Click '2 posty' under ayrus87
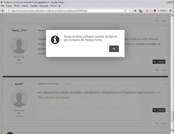The height and width of the screenshot is (134, 174). (19, 116)
